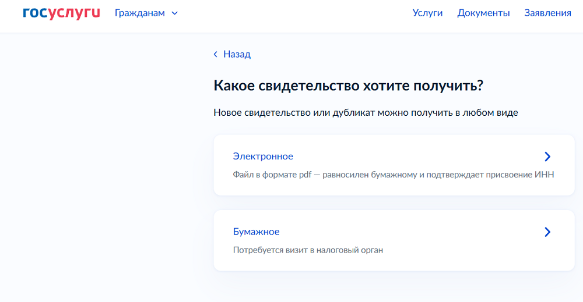Image resolution: width=583 pixels, height=302 pixels.
Task: Click the back arrow beside Назад
Action: [216, 54]
